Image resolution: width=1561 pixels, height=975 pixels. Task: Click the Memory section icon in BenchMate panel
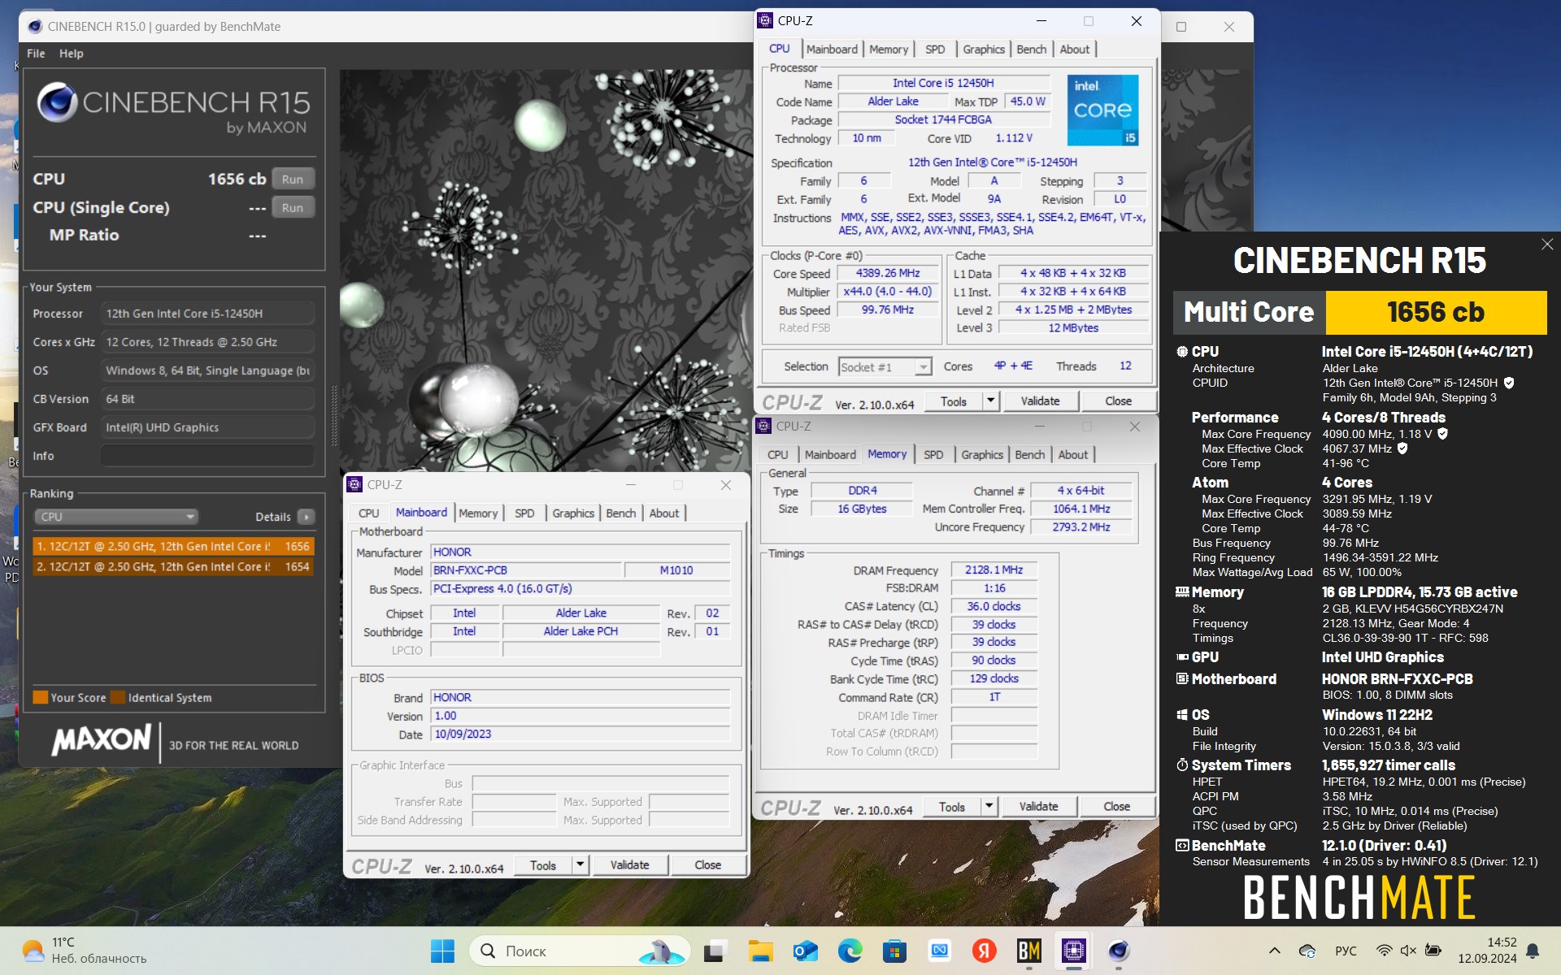1182,592
